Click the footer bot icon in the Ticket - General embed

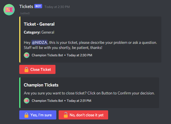coord(27,55)
